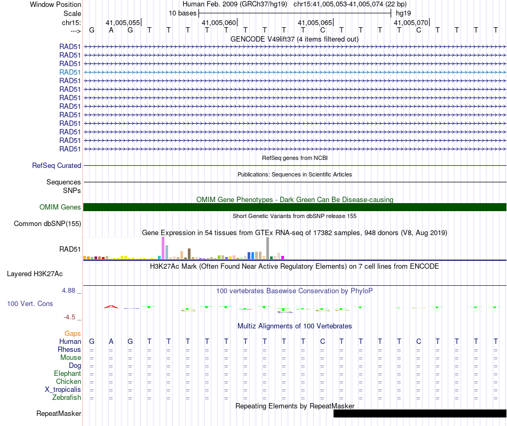507x426 pixels.
Task: Click the Layered H3K27Ac track label
Action: (35, 274)
